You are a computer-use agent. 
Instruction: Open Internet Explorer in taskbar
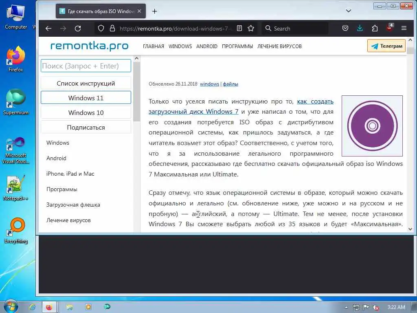[32, 307]
